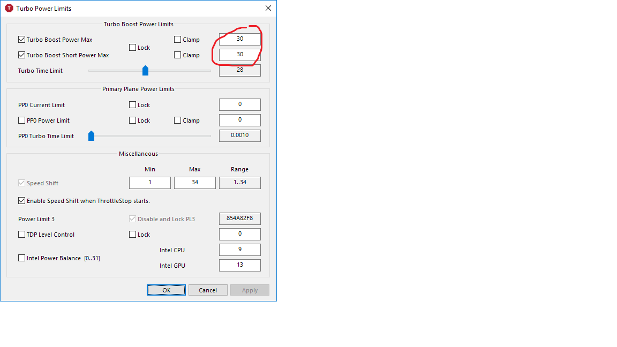This screenshot has height=347, width=617.
Task: Click the Turbo Boost Power Limits group heading
Action: click(x=139, y=24)
